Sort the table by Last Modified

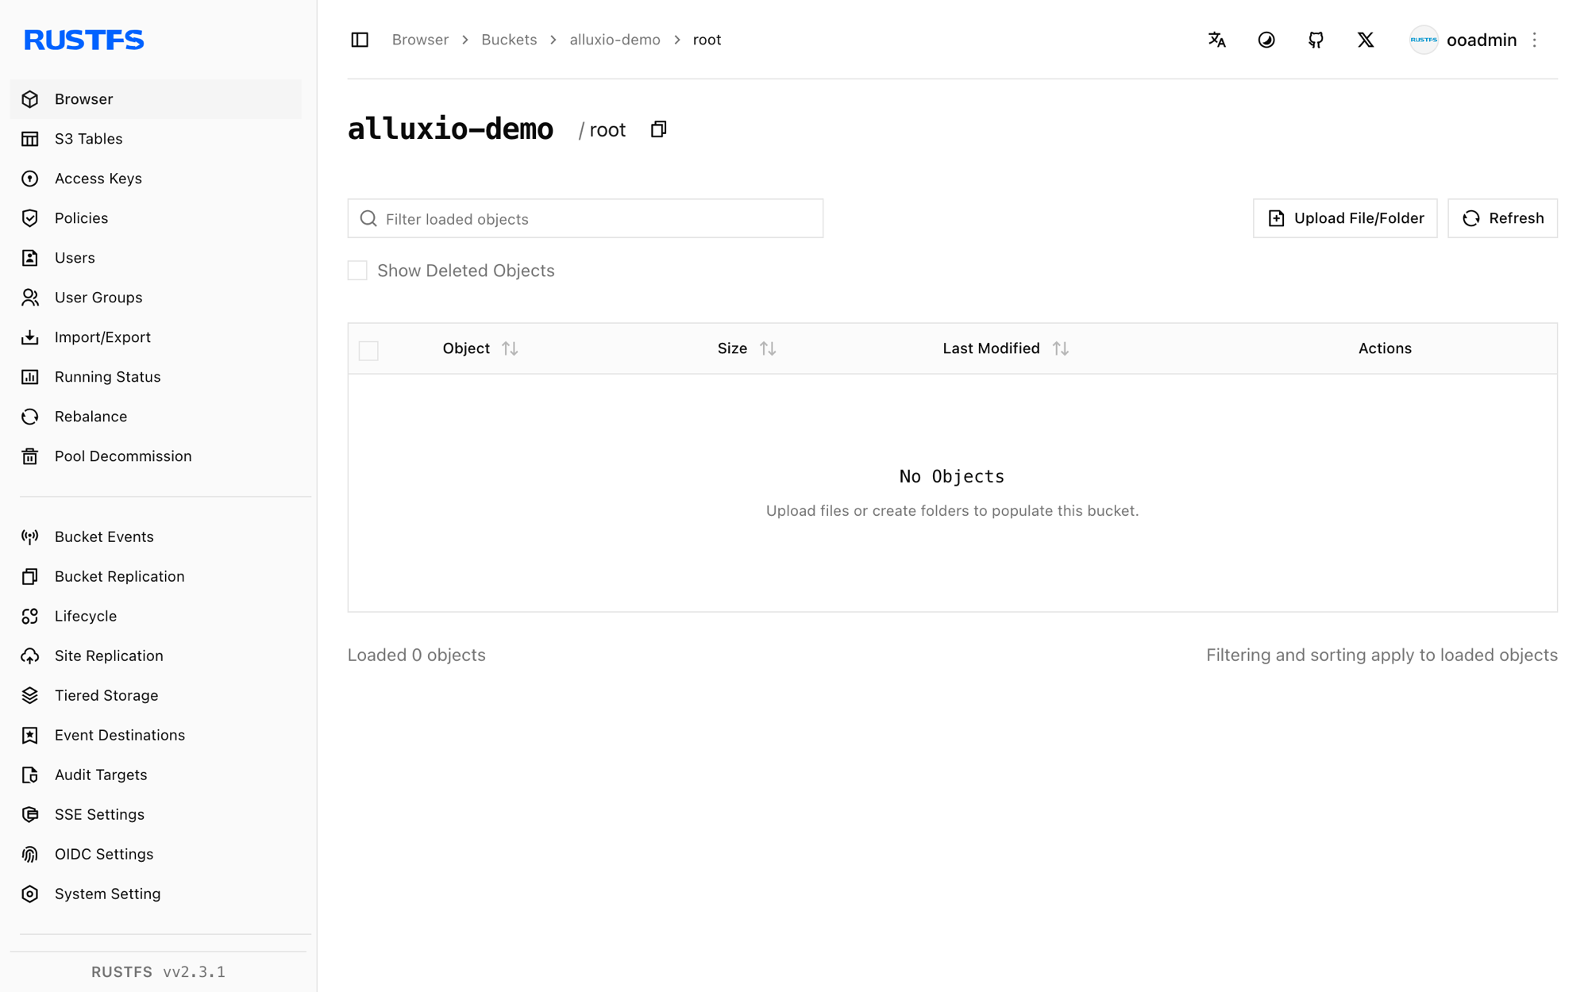[x=1061, y=348]
